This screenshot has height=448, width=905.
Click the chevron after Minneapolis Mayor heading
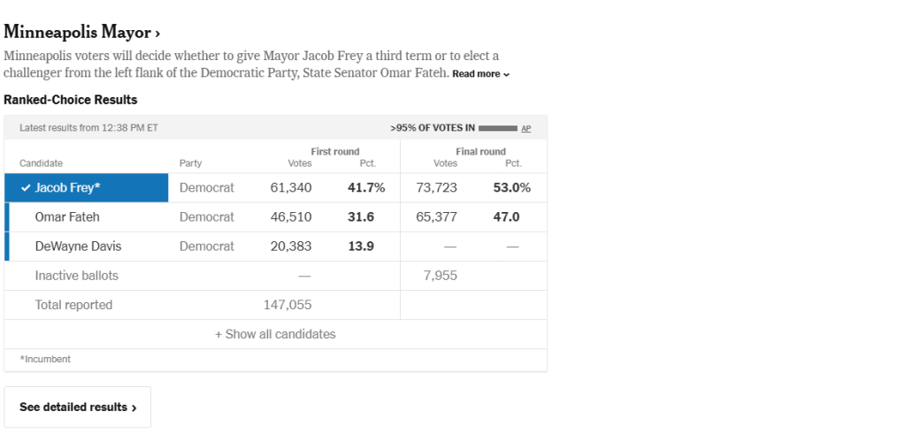coord(157,34)
